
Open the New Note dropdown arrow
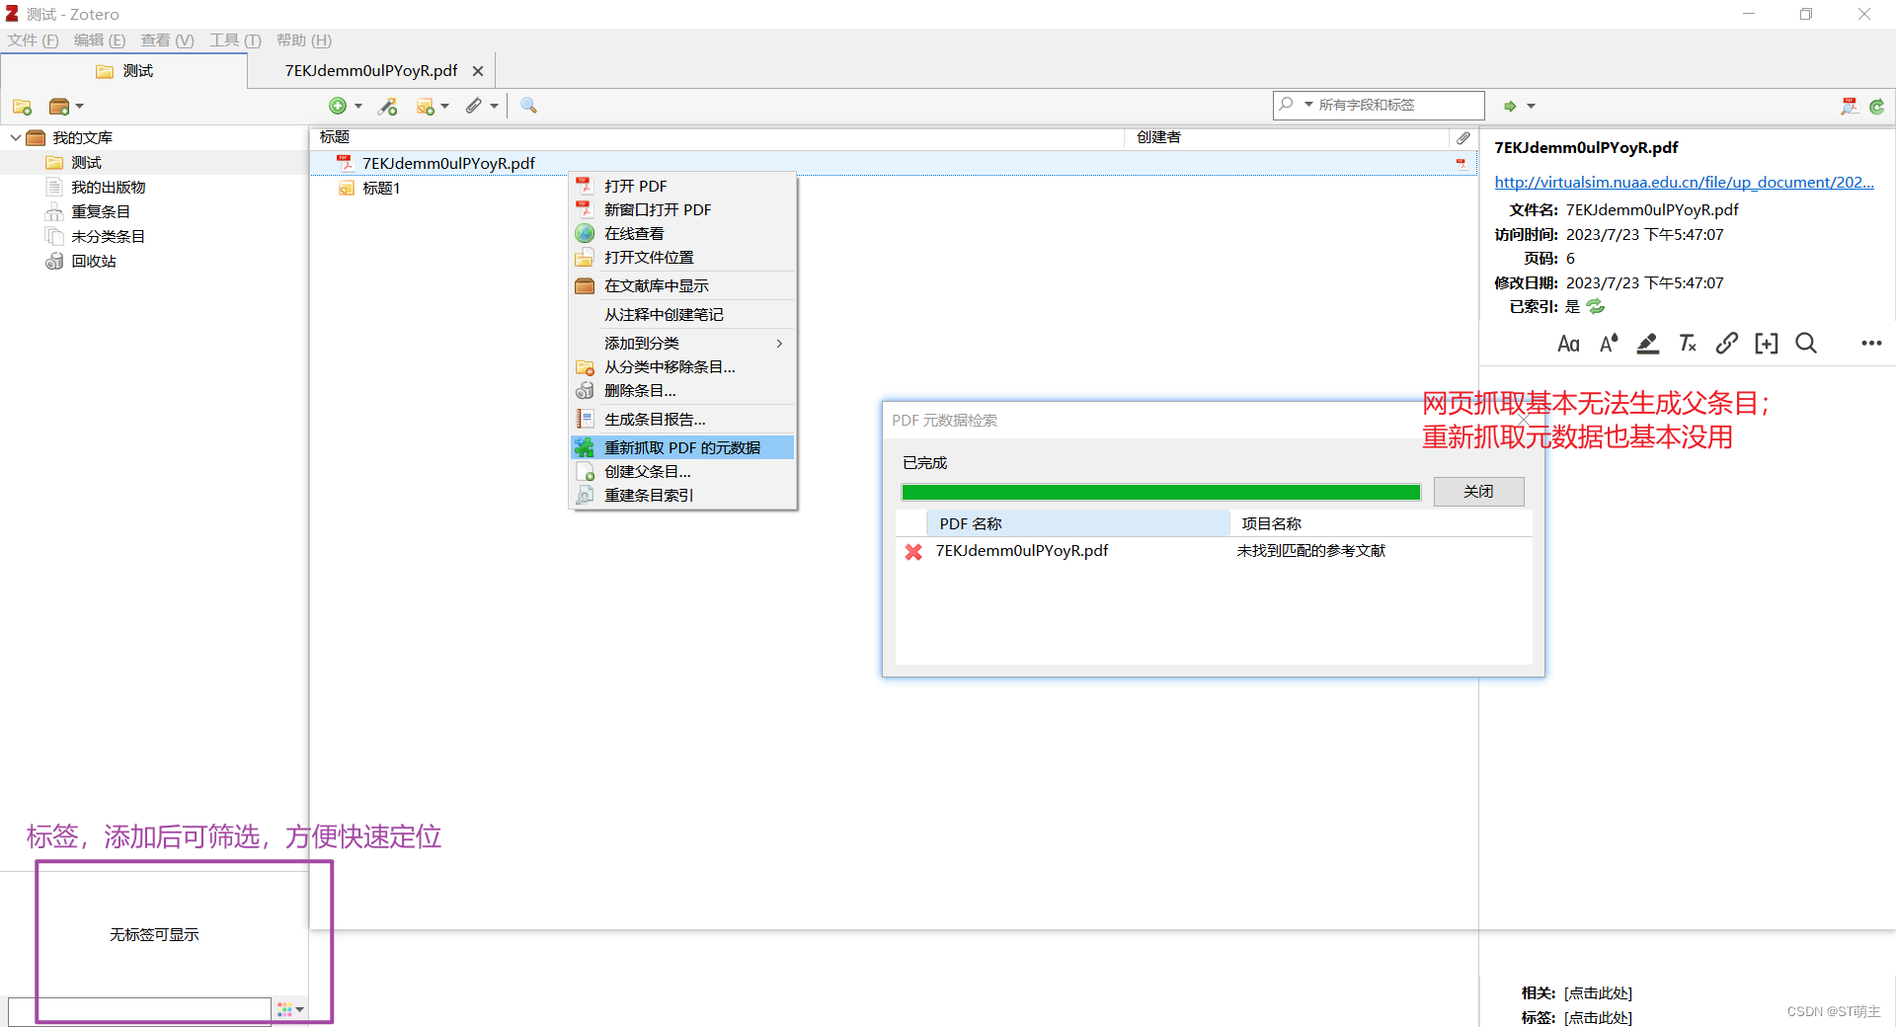(x=445, y=106)
